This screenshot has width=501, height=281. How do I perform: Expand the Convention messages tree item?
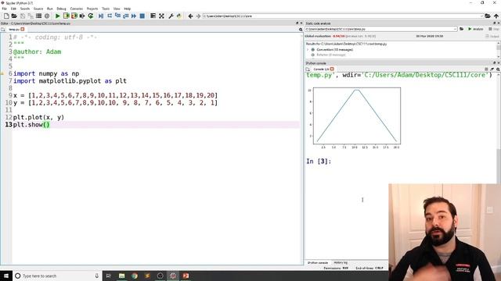tap(308, 50)
